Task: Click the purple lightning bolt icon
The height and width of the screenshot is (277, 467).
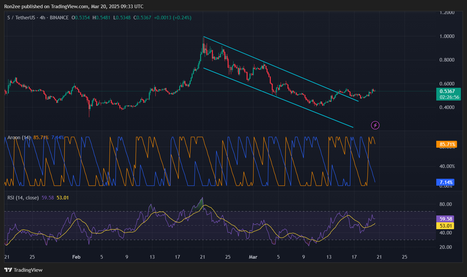Action: point(375,125)
